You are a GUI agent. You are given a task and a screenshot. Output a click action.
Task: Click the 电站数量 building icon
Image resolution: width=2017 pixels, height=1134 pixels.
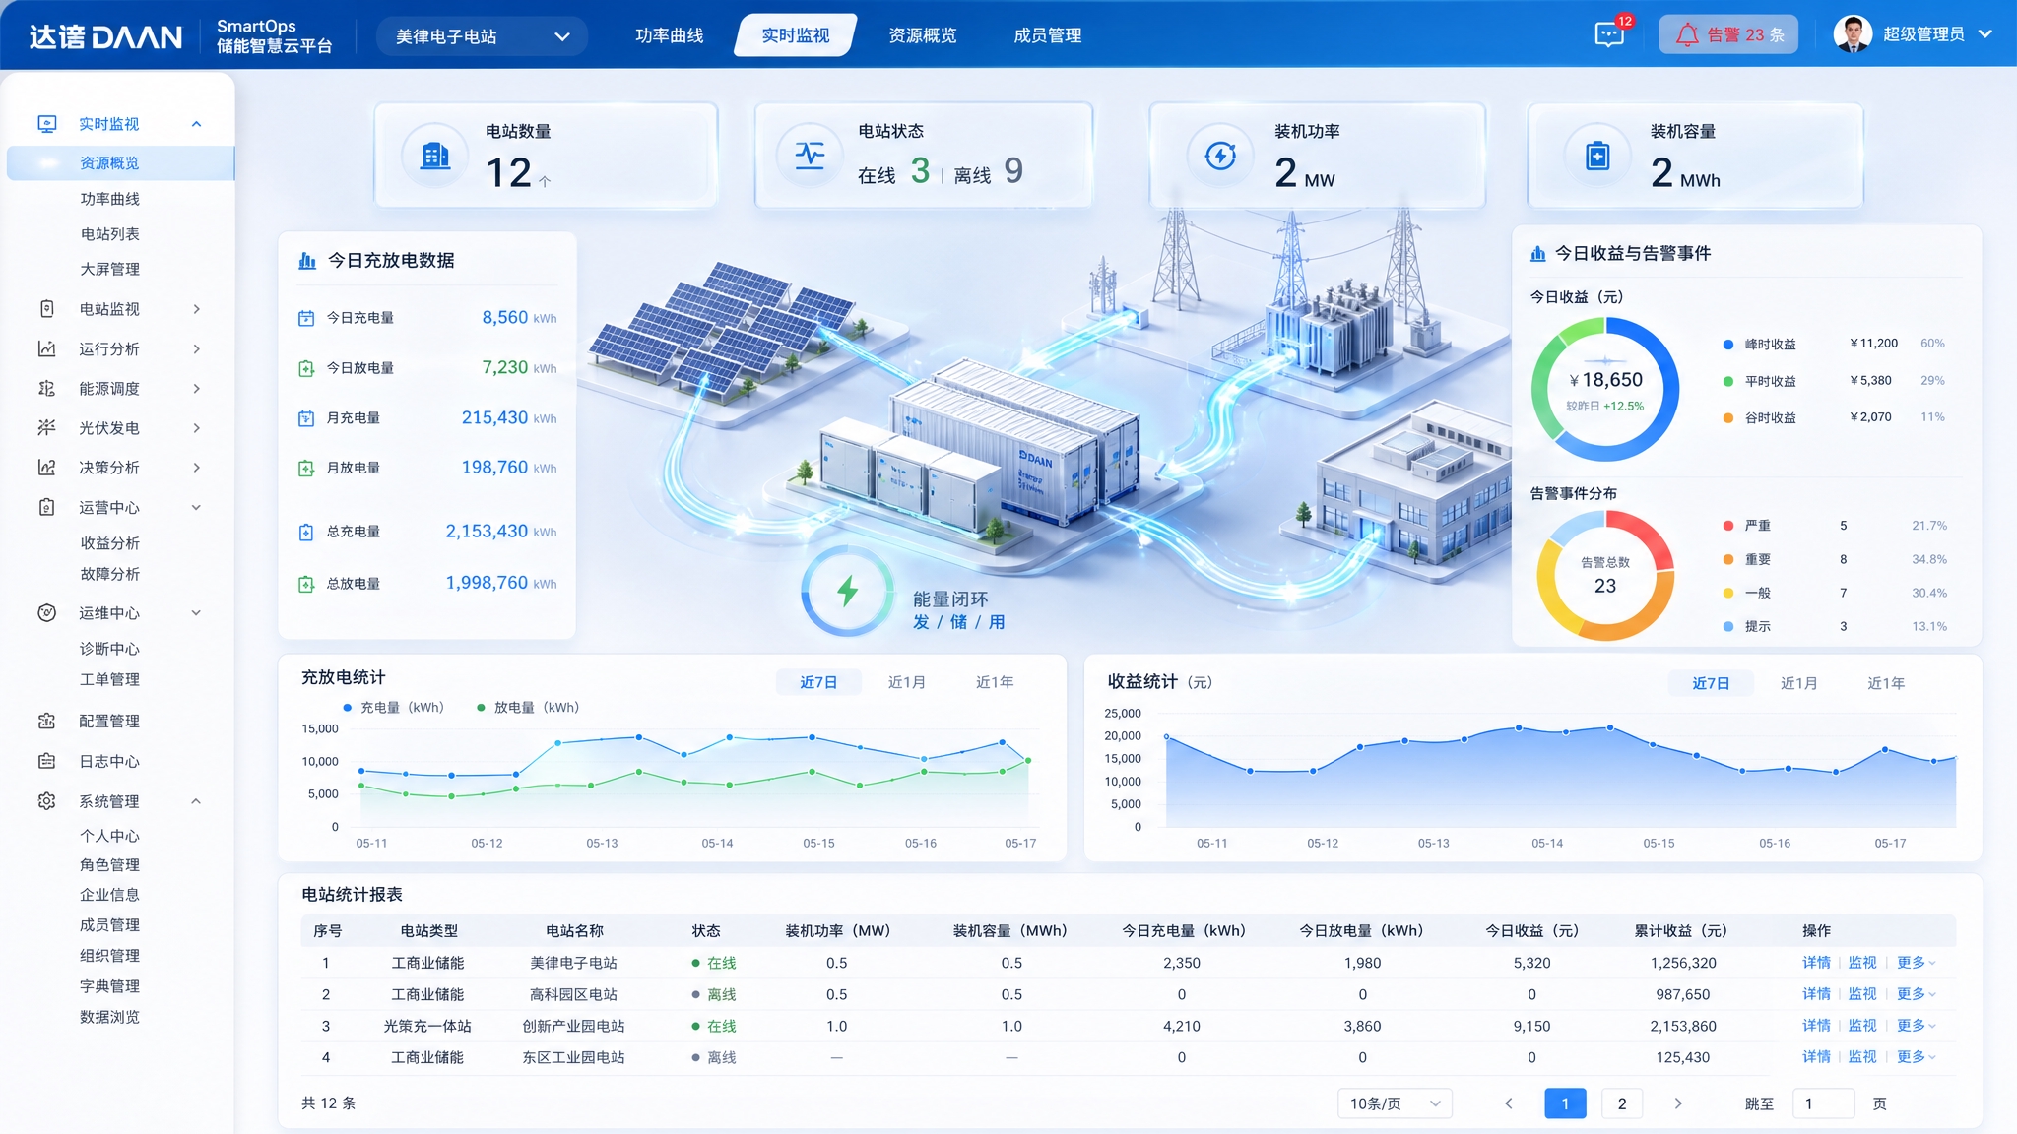(x=435, y=156)
